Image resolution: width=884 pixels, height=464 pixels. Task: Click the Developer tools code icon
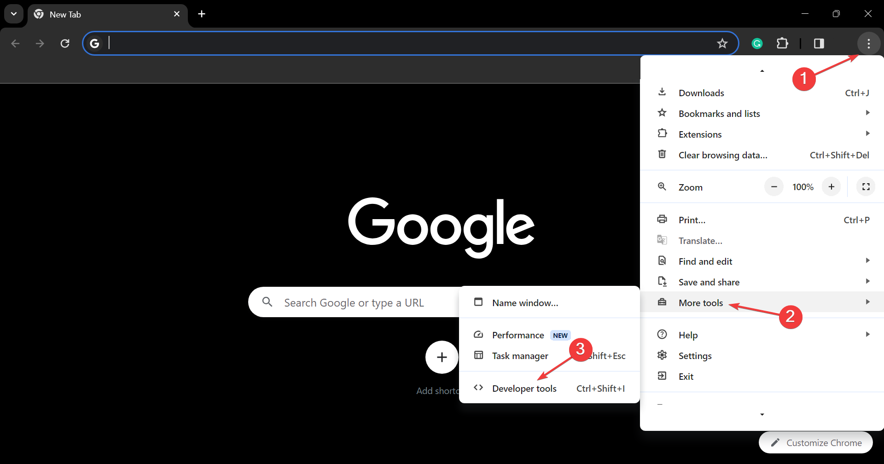pos(478,388)
